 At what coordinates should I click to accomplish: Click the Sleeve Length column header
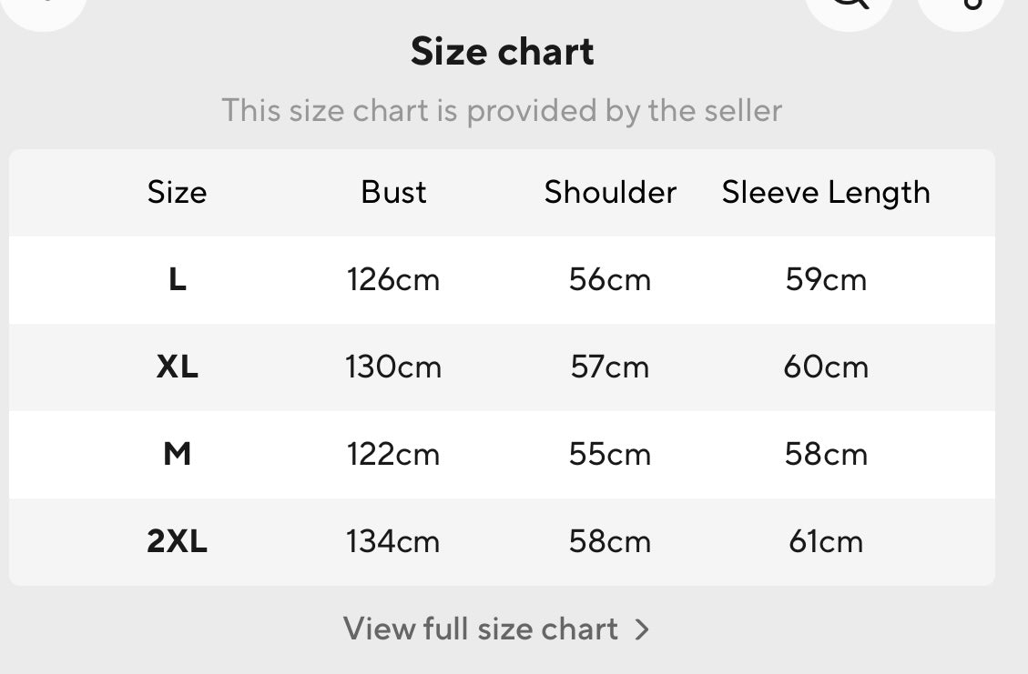tap(826, 193)
